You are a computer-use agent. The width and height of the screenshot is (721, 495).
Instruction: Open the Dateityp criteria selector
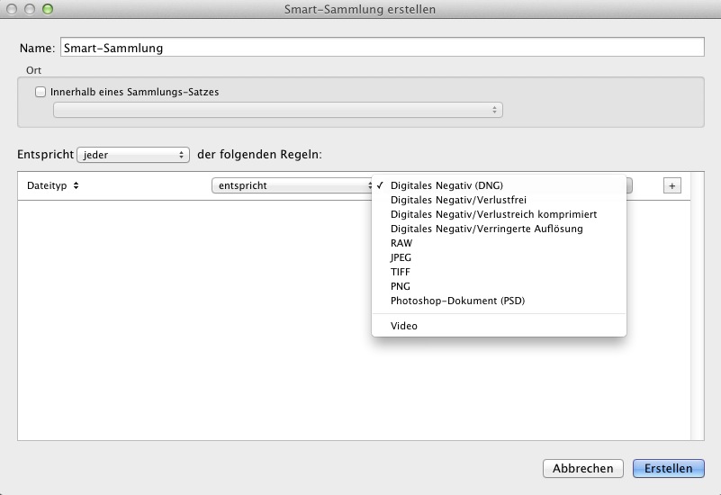[x=53, y=185]
